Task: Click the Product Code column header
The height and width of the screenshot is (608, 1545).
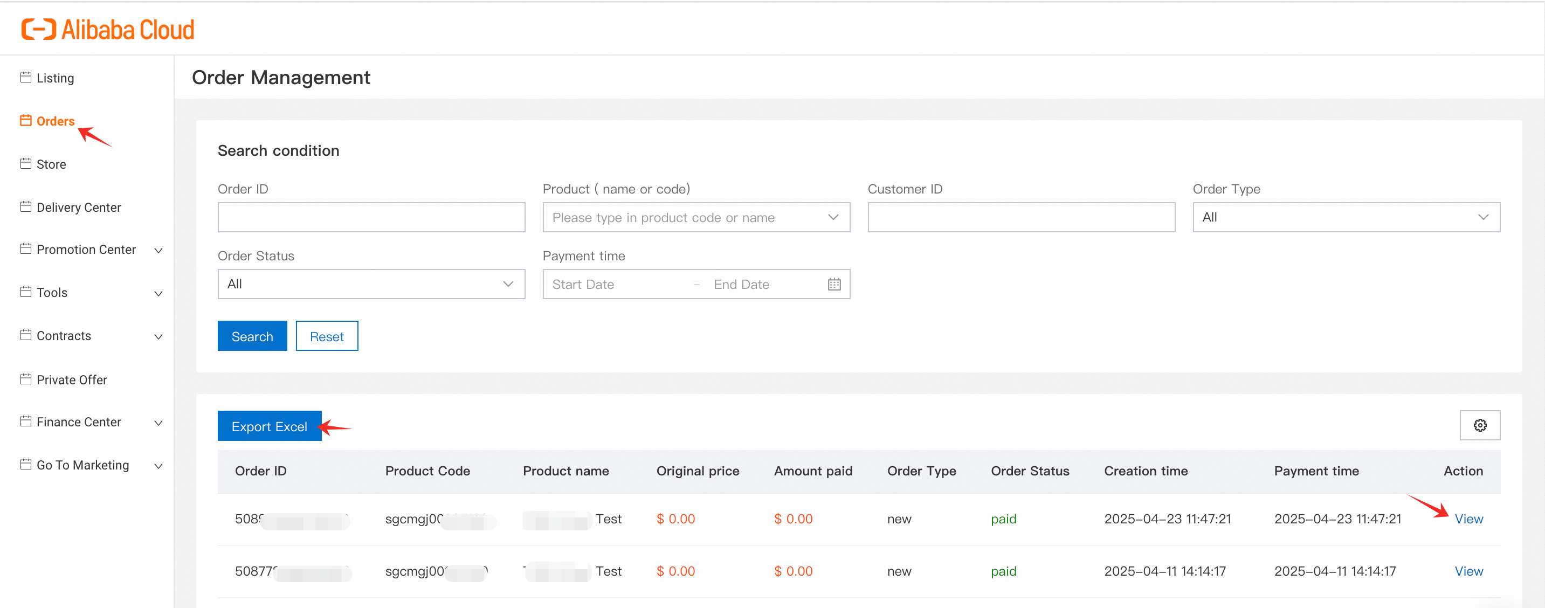Action: (x=427, y=471)
